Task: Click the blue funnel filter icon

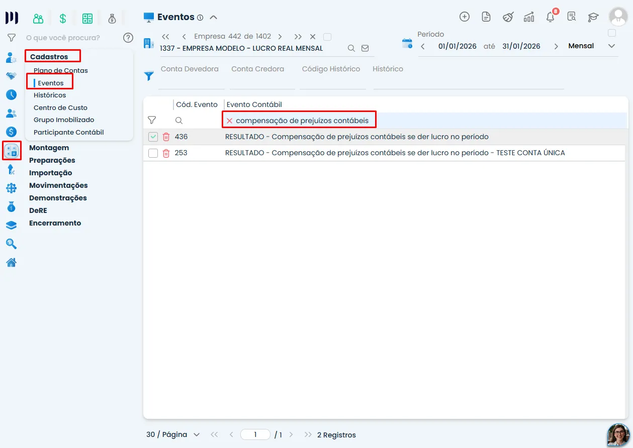Action: tap(149, 76)
